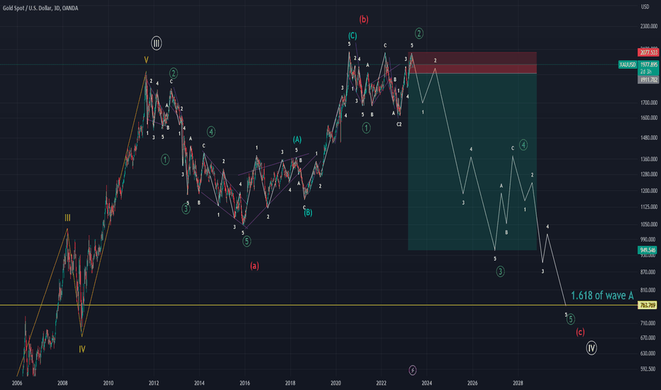Click the 1200.000 price axis label
Viewport: 661px width, 390px height.
click(x=648, y=191)
